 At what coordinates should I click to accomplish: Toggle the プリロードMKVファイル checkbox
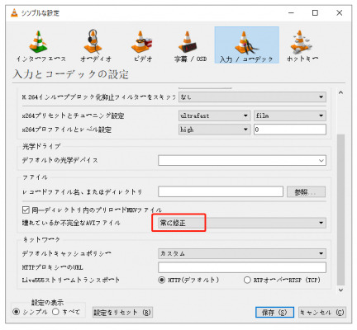26,210
